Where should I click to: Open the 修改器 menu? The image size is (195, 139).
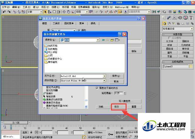[x=65, y=7]
